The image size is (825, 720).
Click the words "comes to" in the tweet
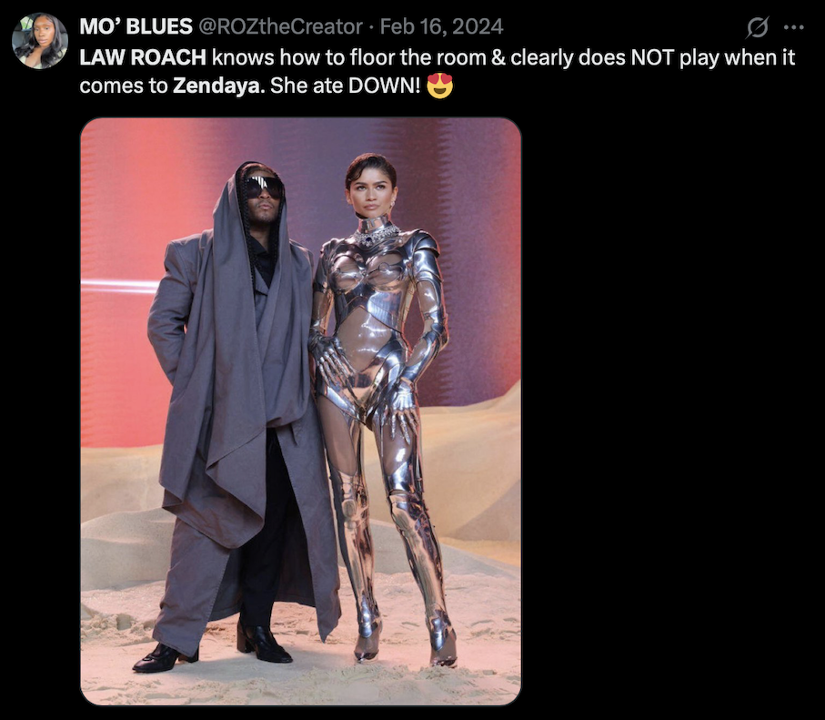(x=124, y=86)
